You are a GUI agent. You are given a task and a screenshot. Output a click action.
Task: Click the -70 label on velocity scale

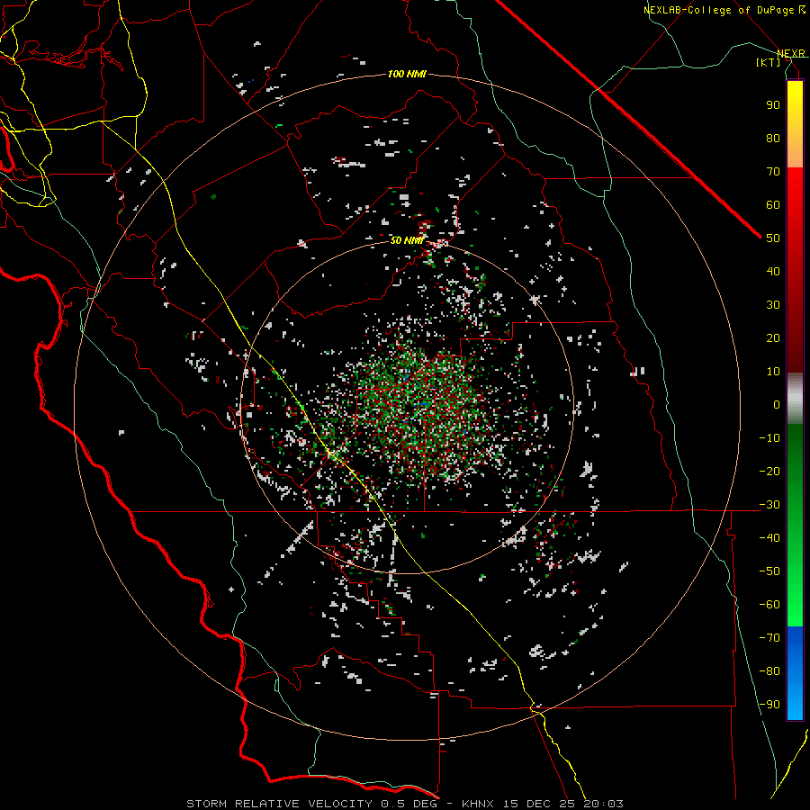click(x=769, y=638)
